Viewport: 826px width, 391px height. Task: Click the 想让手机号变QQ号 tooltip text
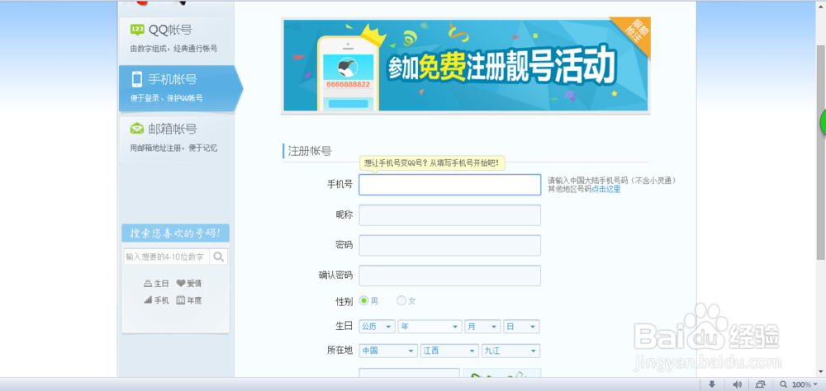tap(432, 163)
